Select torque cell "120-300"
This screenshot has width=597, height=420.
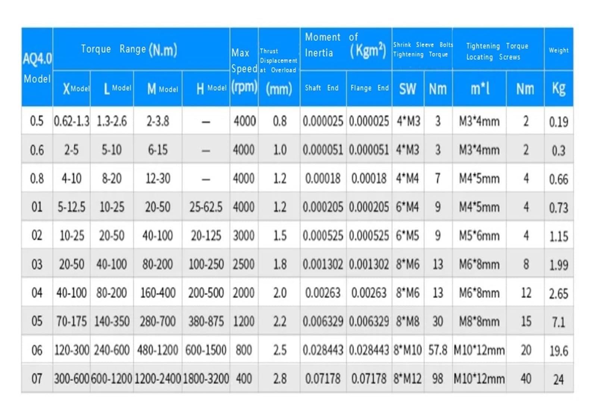(72, 350)
